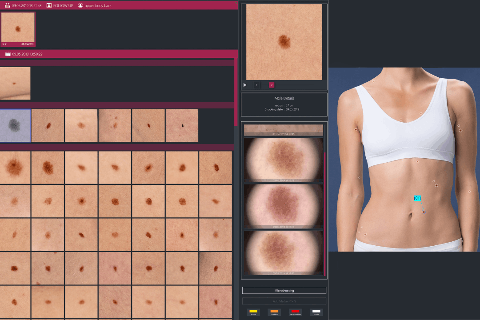Click the upper body back person icon

coord(80,6)
